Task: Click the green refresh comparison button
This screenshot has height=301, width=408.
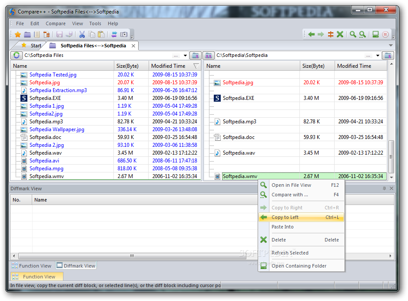Action: (x=17, y=55)
